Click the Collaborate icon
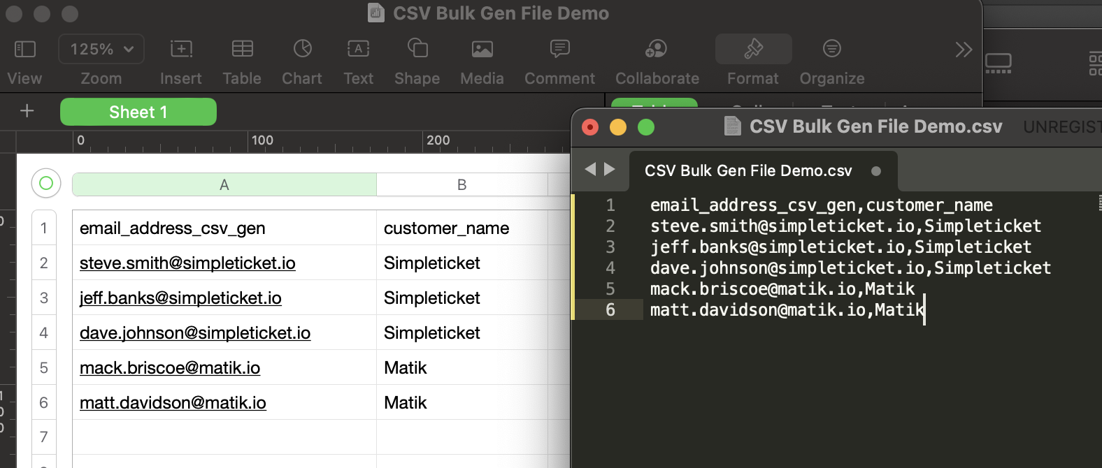Image resolution: width=1102 pixels, height=468 pixels. (x=656, y=49)
